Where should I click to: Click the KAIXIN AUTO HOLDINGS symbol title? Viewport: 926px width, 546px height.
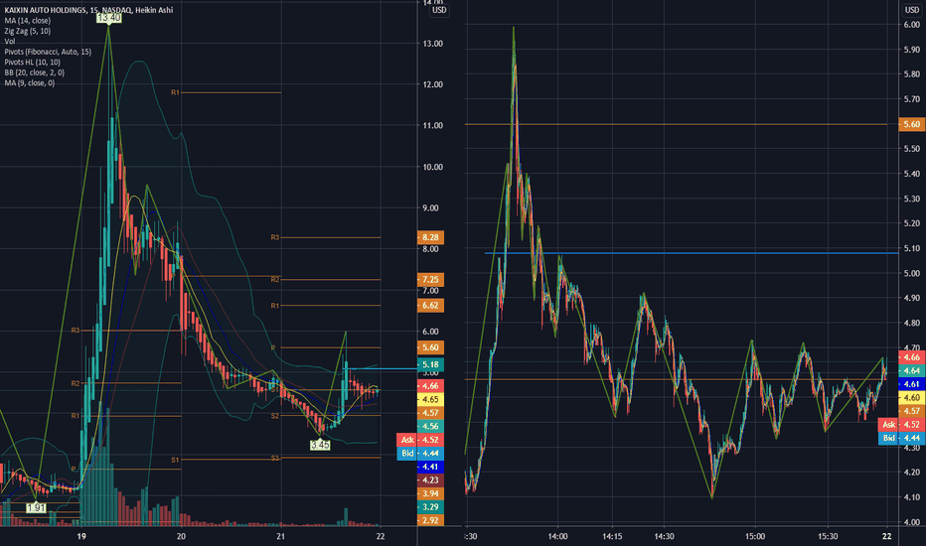click(88, 10)
